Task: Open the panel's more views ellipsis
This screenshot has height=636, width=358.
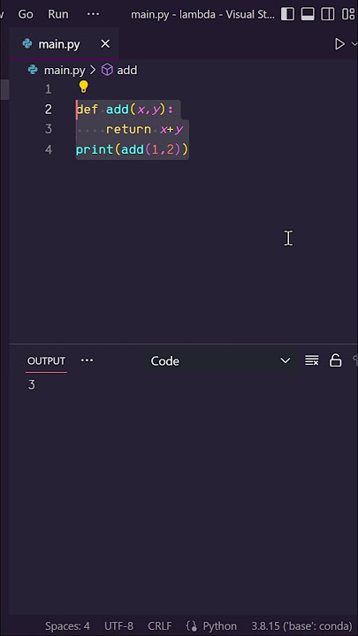Action: pos(88,360)
